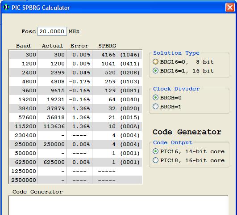This screenshot has height=215, width=237.
Task: Click the Fosc frequency input field
Action: [52, 31]
